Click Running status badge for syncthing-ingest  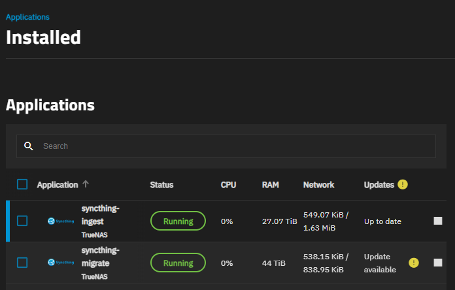[x=178, y=221]
